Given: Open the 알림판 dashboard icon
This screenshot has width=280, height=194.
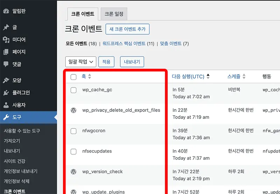Looking at the screenshot, I should pyautogui.click(x=6, y=11).
